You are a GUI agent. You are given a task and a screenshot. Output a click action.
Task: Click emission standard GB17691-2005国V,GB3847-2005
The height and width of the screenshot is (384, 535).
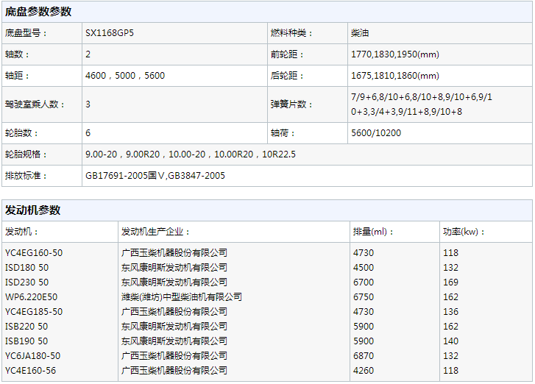155,175
